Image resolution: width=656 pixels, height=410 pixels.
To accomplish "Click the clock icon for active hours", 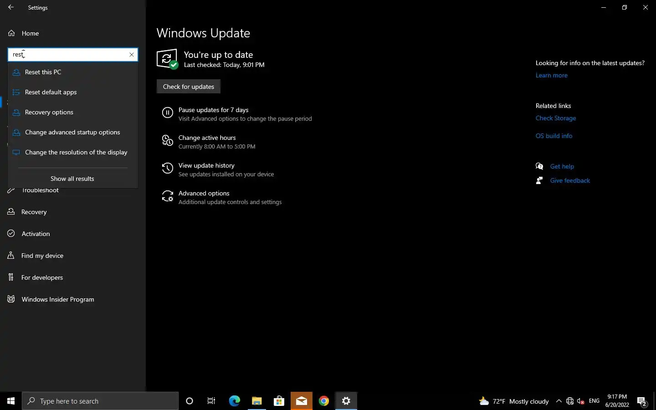I will [168, 141].
